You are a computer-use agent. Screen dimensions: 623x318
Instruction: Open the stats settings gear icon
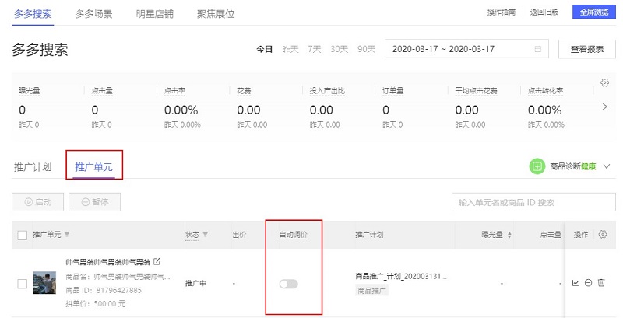pos(605,82)
